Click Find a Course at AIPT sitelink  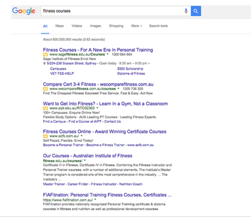[85, 121]
